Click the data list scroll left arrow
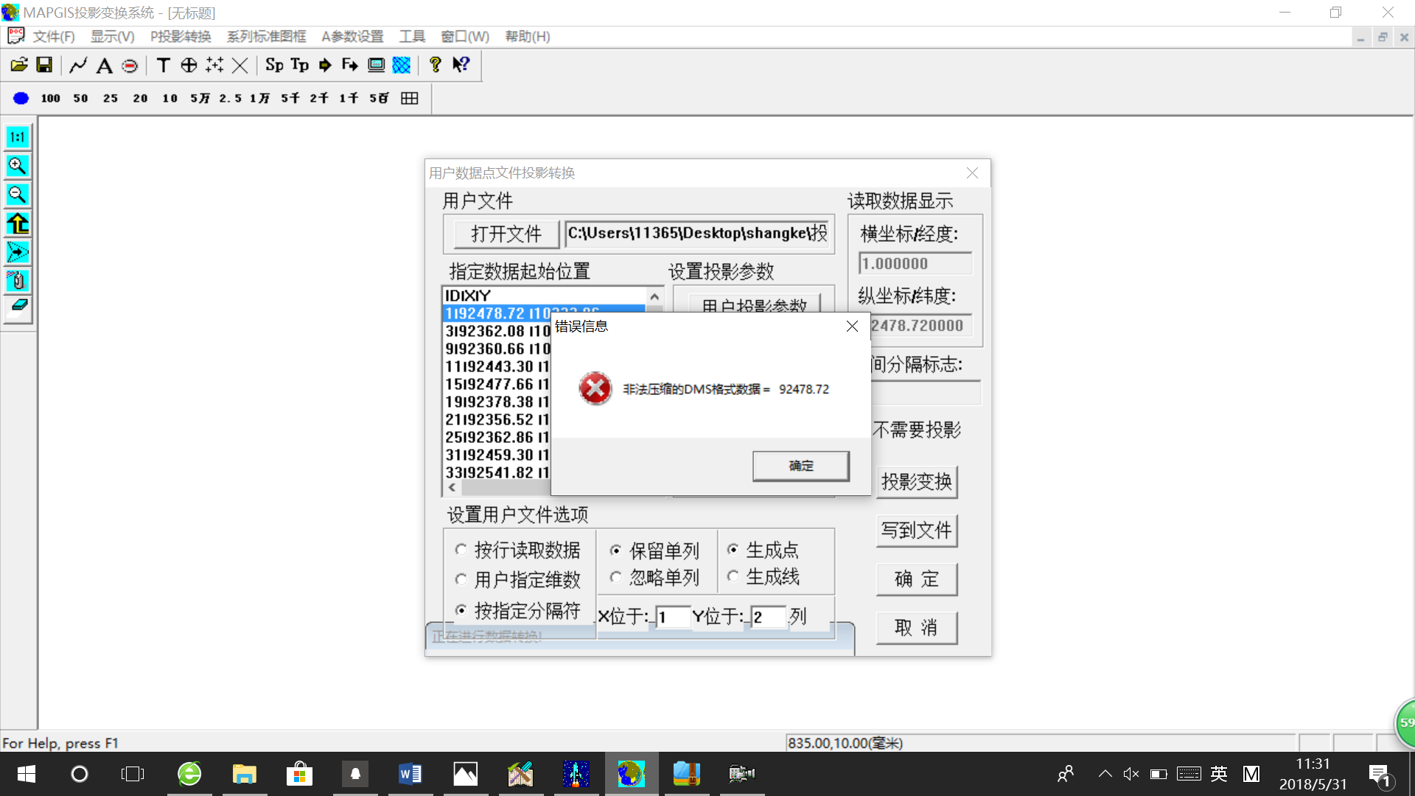The image size is (1415, 796). 452,487
